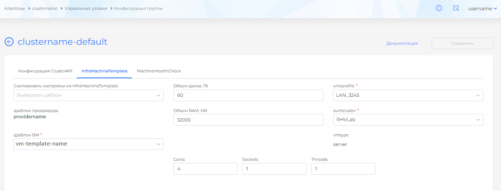Click the disk size field
The image size is (501, 191).
[248, 95]
